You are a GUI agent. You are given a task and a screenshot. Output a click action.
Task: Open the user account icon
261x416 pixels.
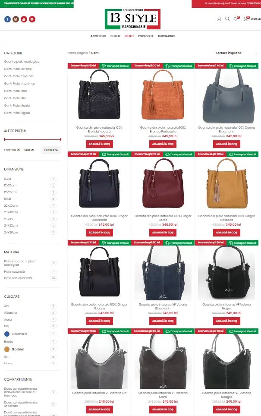(x=219, y=19)
